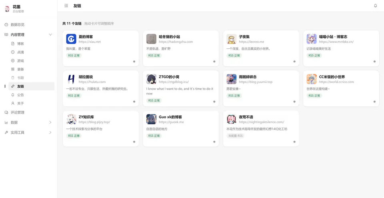Click the 喵喵小站·博客志 avatar
Image resolution: width=384 pixels, height=198 pixels.
(x=312, y=39)
